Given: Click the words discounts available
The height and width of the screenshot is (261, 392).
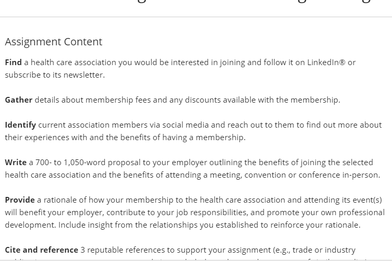Looking at the screenshot, I should tap(220, 100).
